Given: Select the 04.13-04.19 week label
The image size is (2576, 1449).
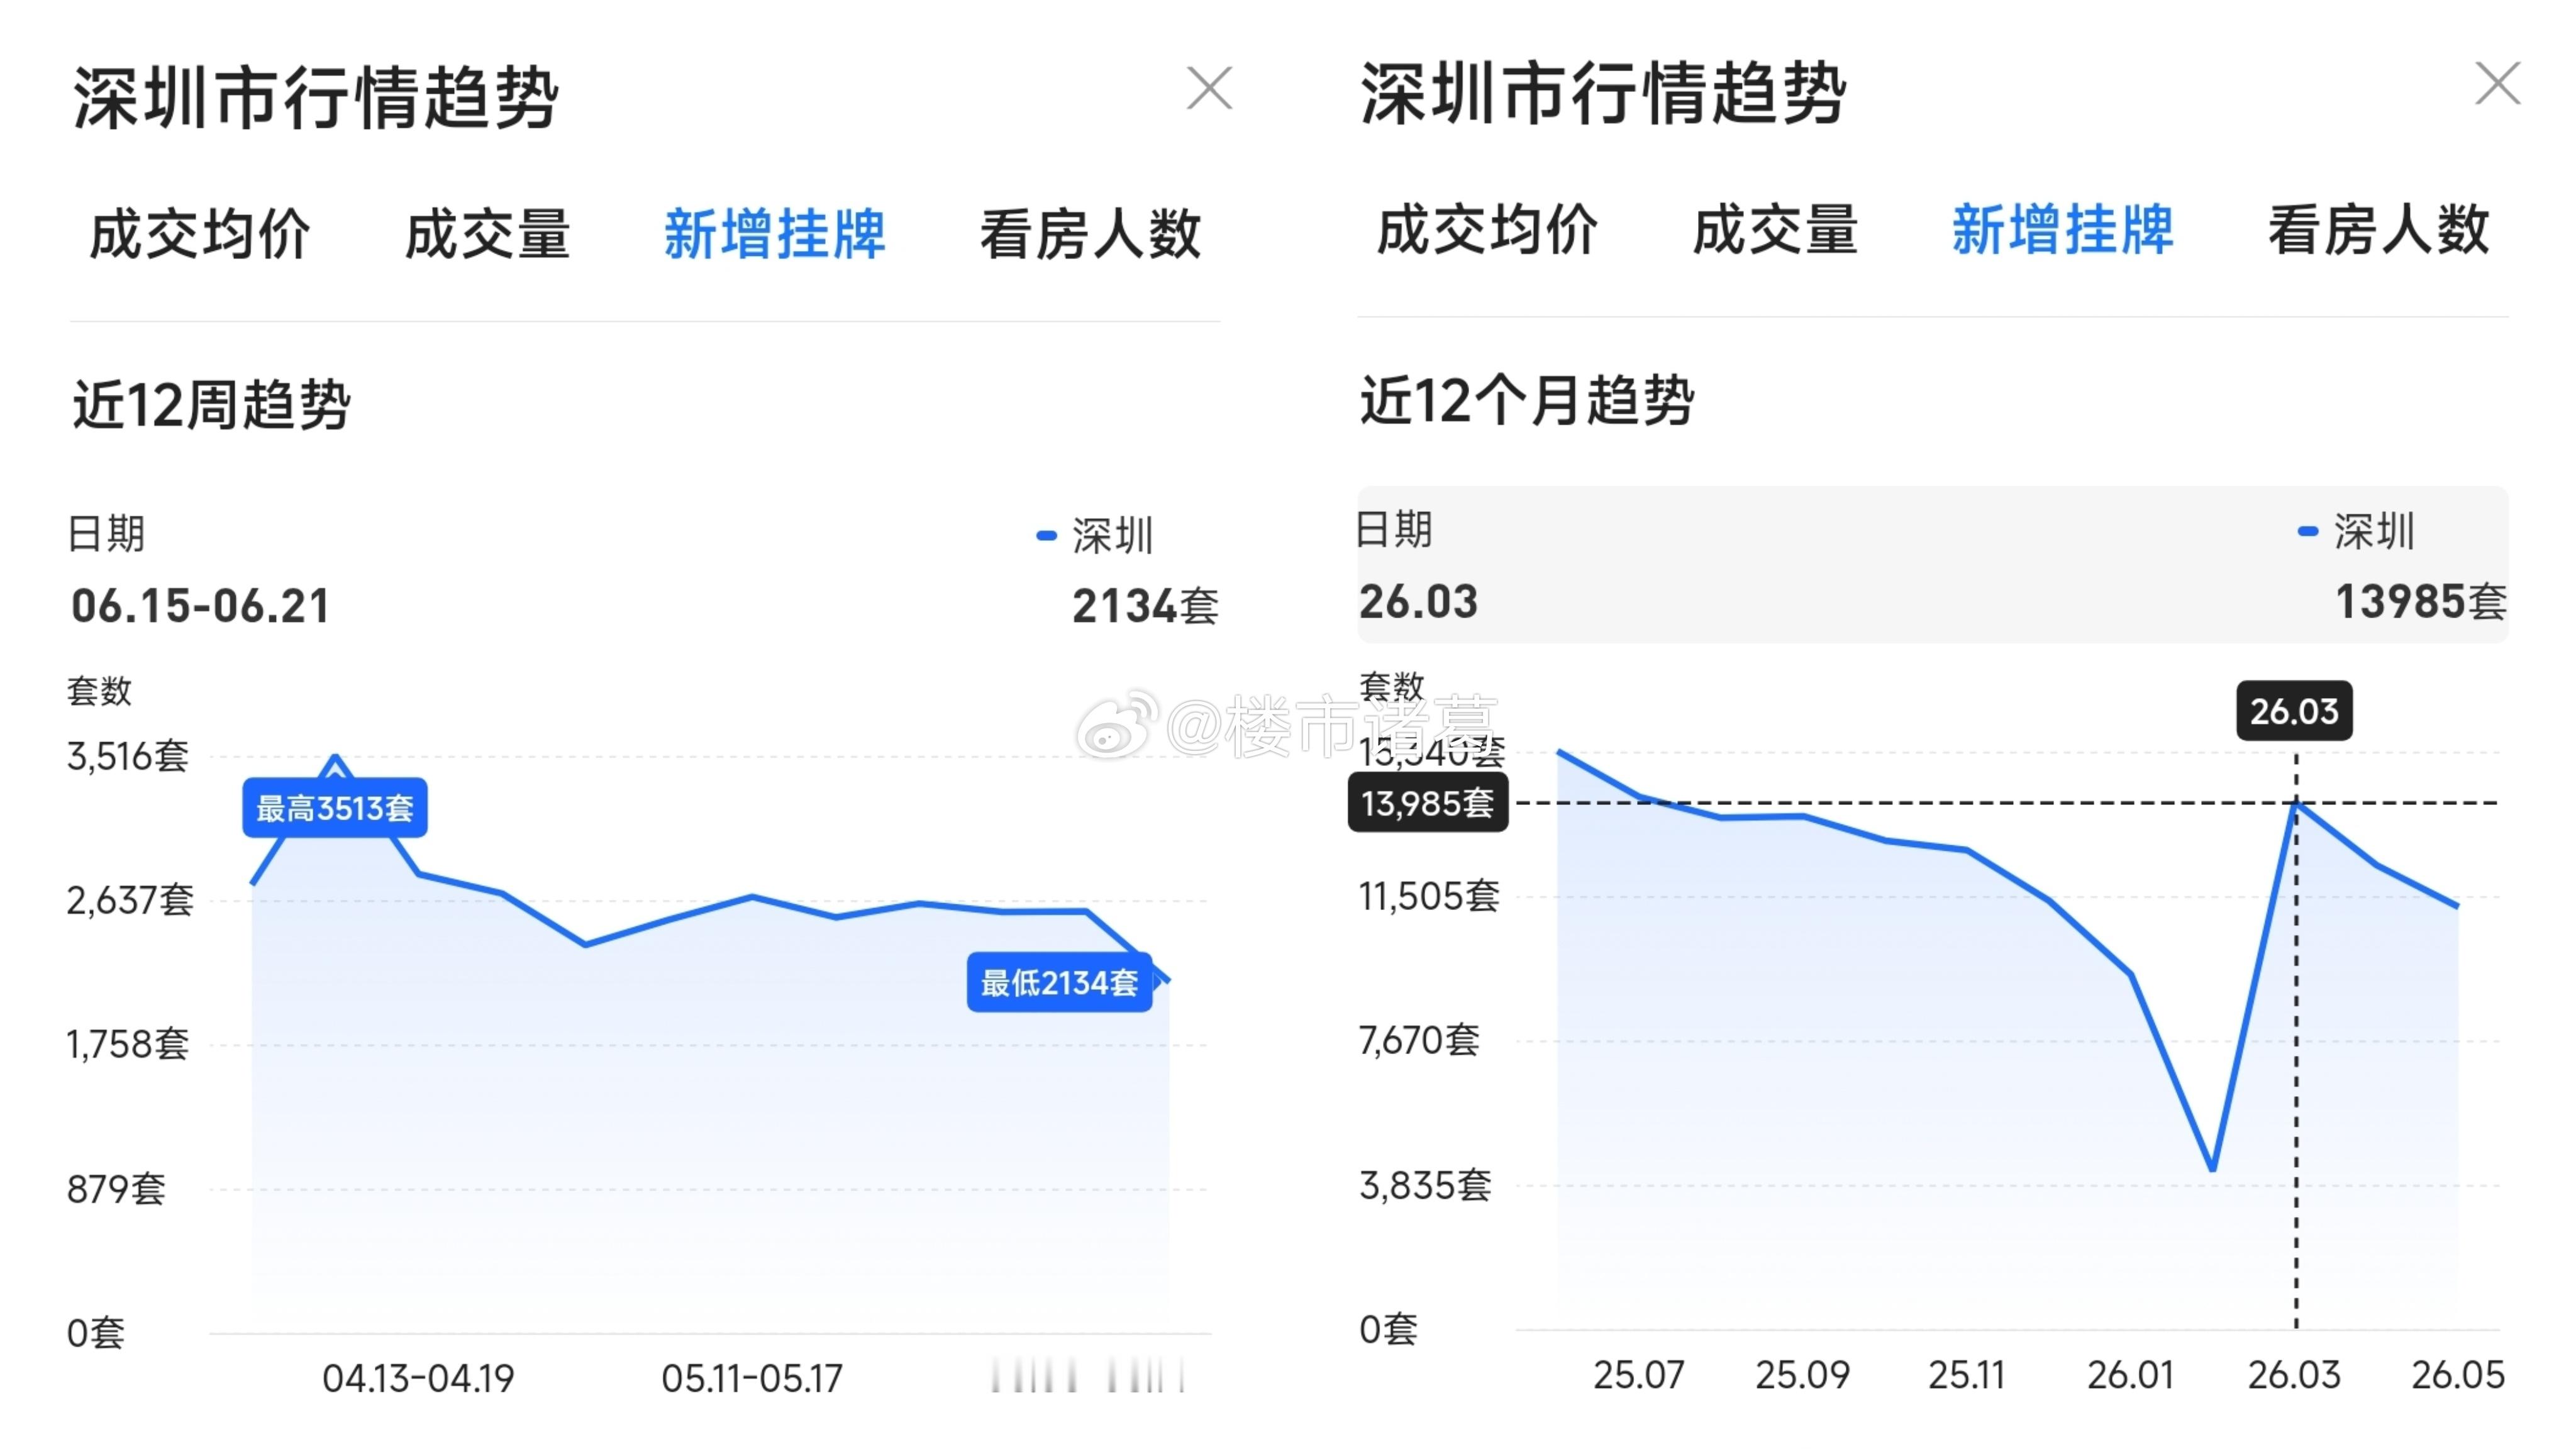Looking at the screenshot, I should [x=418, y=1379].
